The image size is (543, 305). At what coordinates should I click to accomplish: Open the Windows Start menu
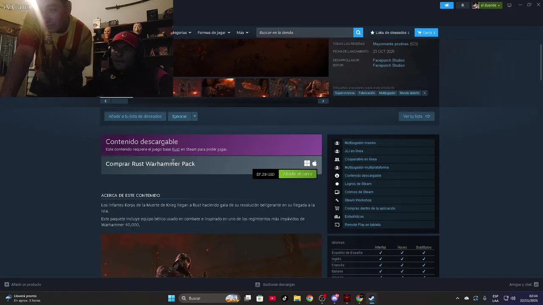pos(171,298)
